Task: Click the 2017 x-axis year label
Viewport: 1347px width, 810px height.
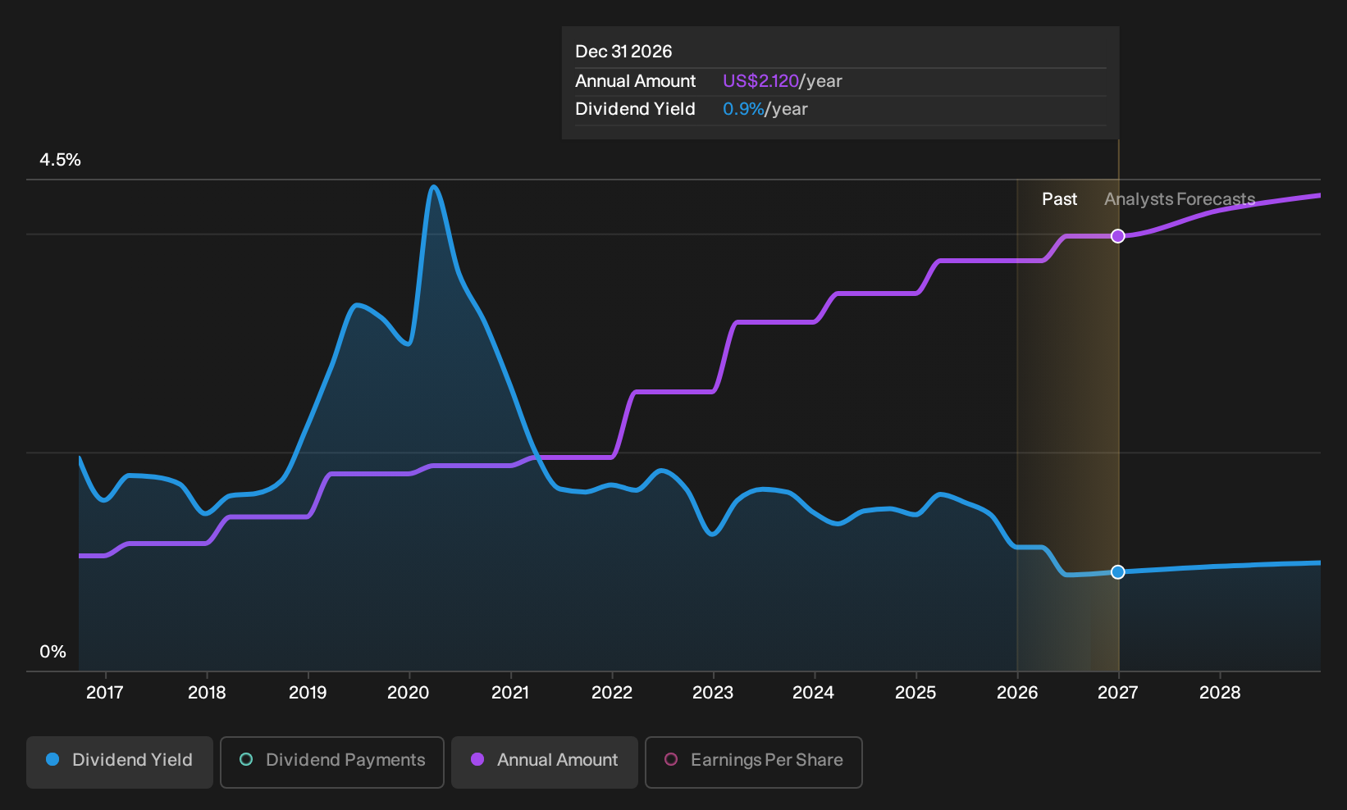Action: (105, 693)
